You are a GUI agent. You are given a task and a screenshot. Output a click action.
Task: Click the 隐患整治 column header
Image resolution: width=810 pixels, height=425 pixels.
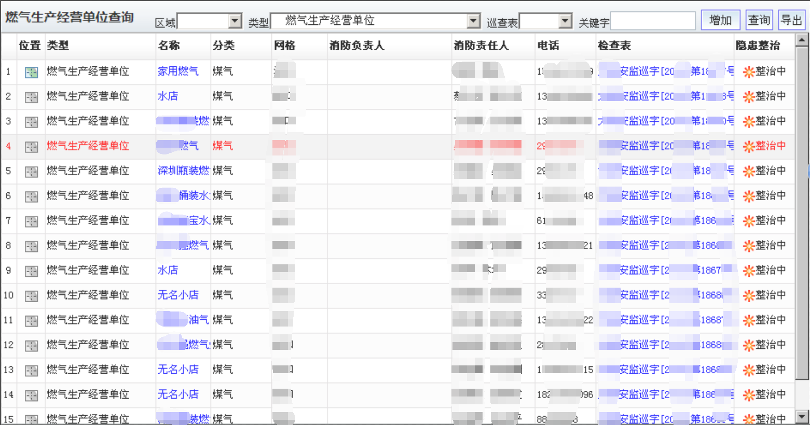pos(758,46)
